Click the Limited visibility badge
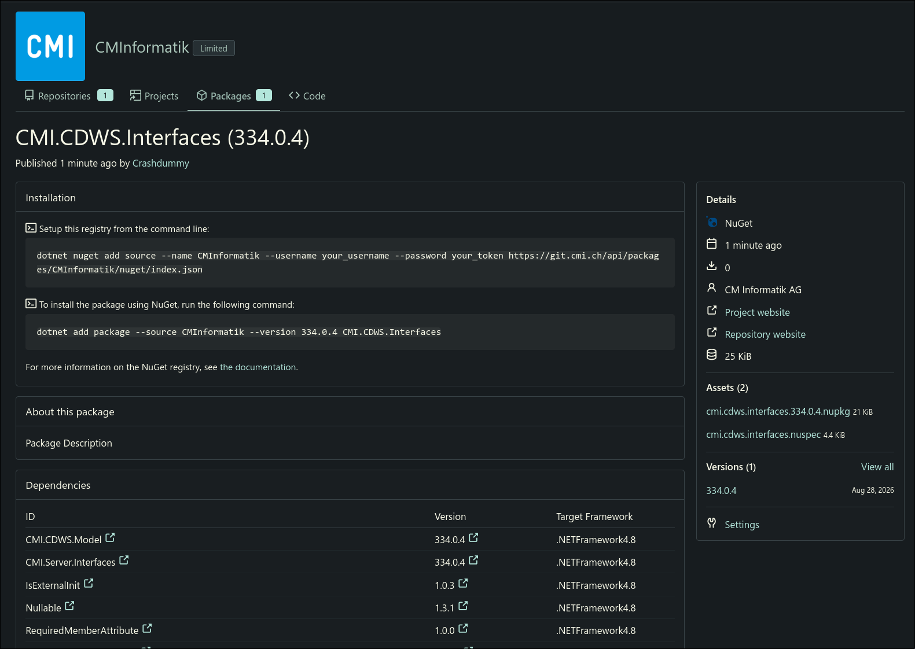The width and height of the screenshot is (915, 649). [x=214, y=49]
